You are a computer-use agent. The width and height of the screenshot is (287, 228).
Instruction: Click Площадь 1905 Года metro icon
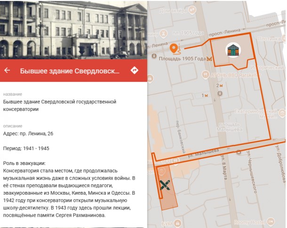(209, 59)
